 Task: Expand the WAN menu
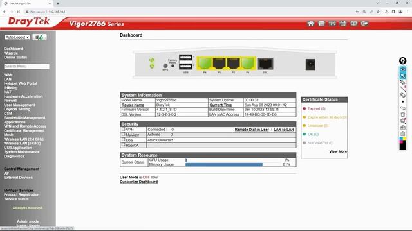pyautogui.click(x=8, y=75)
